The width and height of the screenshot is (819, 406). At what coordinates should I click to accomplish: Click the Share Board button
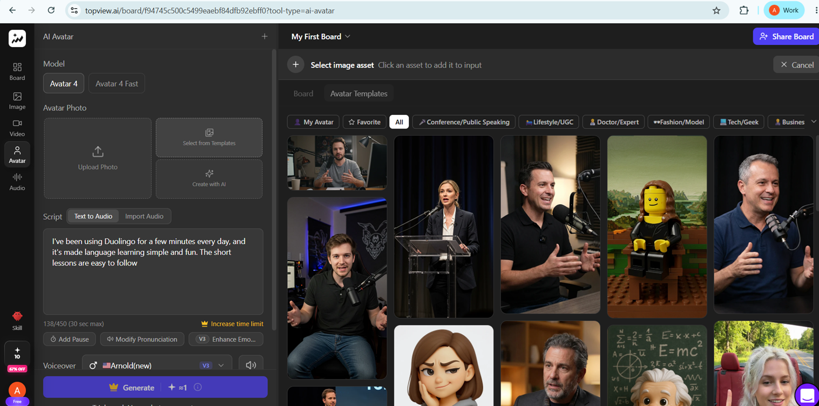[x=786, y=37]
